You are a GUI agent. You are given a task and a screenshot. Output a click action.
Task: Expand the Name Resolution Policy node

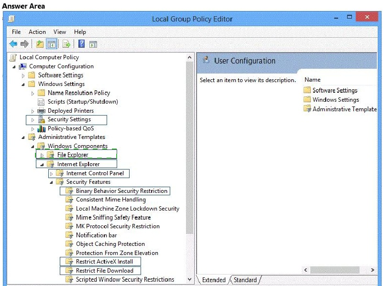[33, 93]
